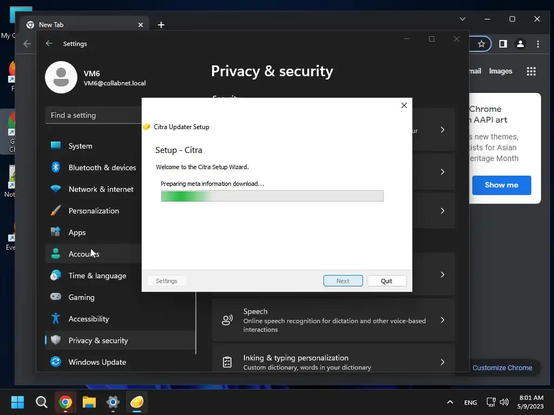Open taskbar Search magnifier
554x415 pixels.
41,402
